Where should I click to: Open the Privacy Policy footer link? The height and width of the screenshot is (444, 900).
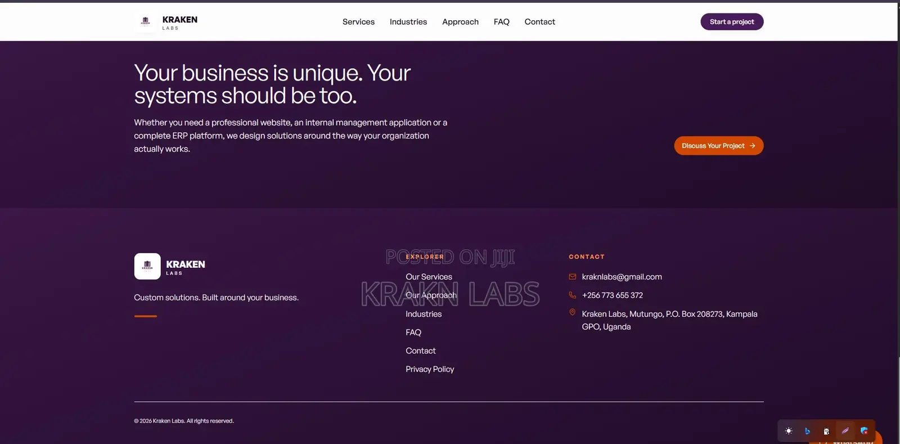(430, 369)
